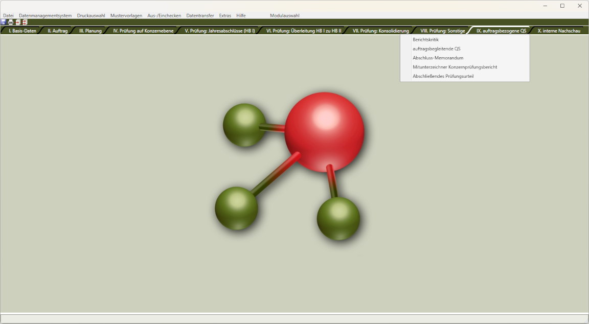Viewport: 589px width, 324px height.
Task: Click the blue floppy disk save icon
Action: click(4, 22)
